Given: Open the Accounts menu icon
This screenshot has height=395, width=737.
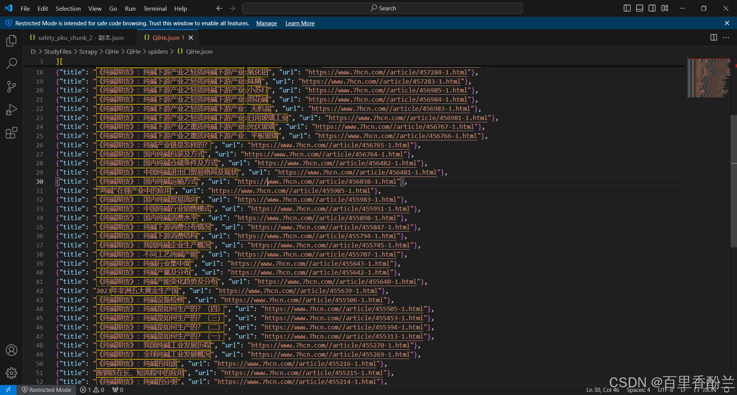Looking at the screenshot, I should tap(12, 350).
